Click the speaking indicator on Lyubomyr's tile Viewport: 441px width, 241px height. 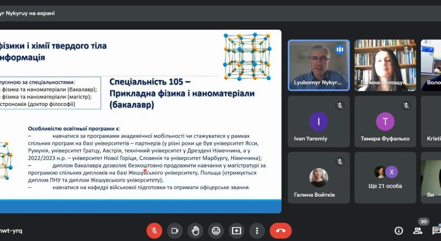pos(340,49)
